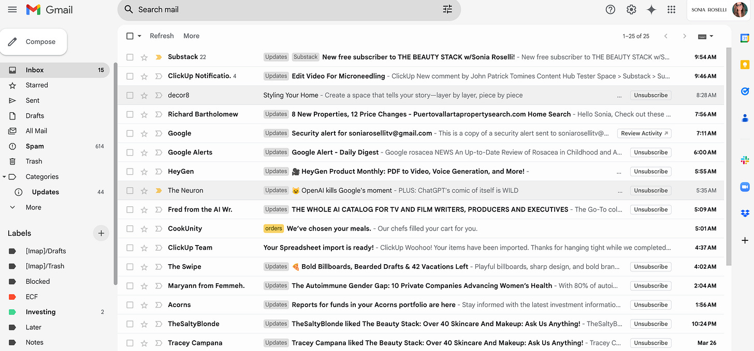Viewport: 754px width, 351px height.
Task: Open the More actions dropdown in toolbar
Action: pos(191,36)
